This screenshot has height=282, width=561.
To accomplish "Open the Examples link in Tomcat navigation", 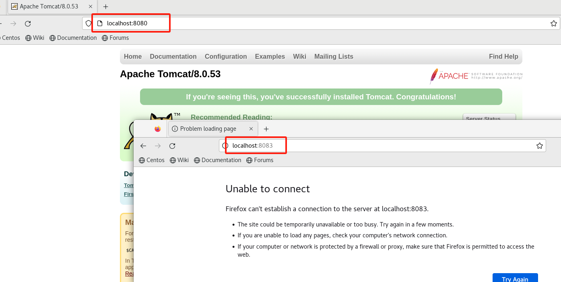I will coord(270,57).
